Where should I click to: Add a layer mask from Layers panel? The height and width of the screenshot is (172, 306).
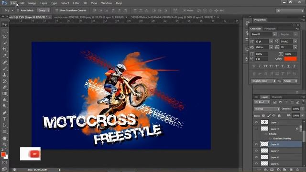(x=272, y=170)
